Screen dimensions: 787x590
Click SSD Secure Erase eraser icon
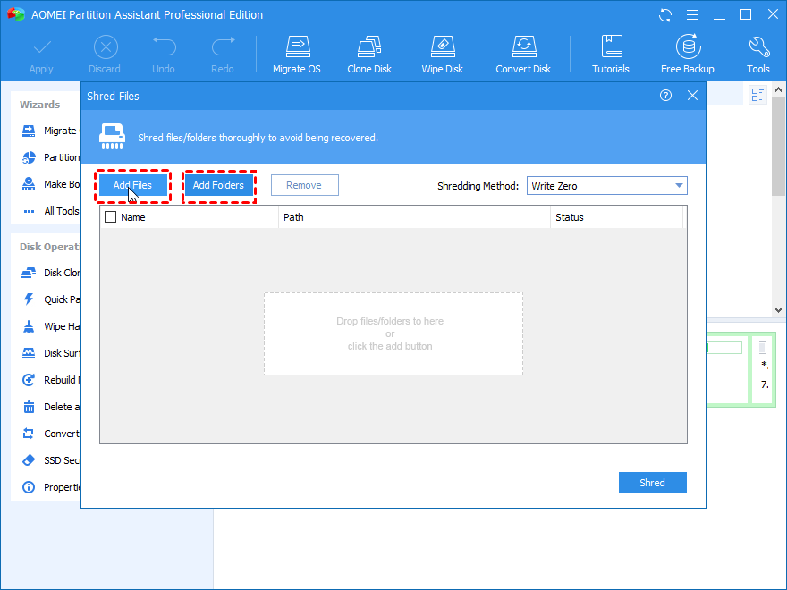[29, 460]
